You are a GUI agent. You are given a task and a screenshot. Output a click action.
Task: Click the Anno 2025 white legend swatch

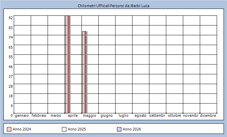click(x=64, y=129)
